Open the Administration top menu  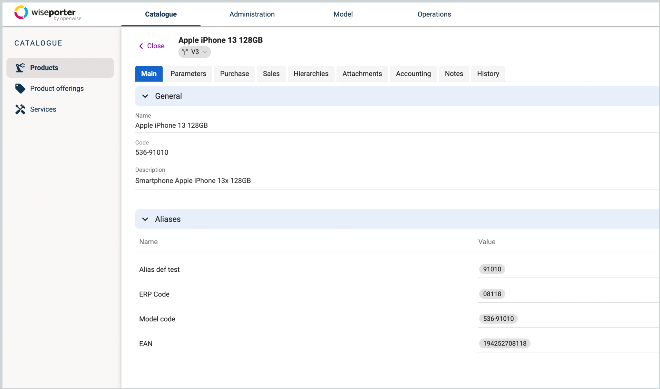252,14
